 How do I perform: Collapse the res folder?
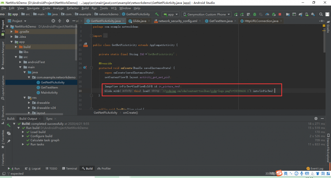[x=25, y=98]
